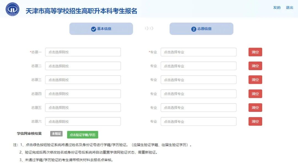Open the 志愿五 专业 selection field

click(x=198, y=107)
